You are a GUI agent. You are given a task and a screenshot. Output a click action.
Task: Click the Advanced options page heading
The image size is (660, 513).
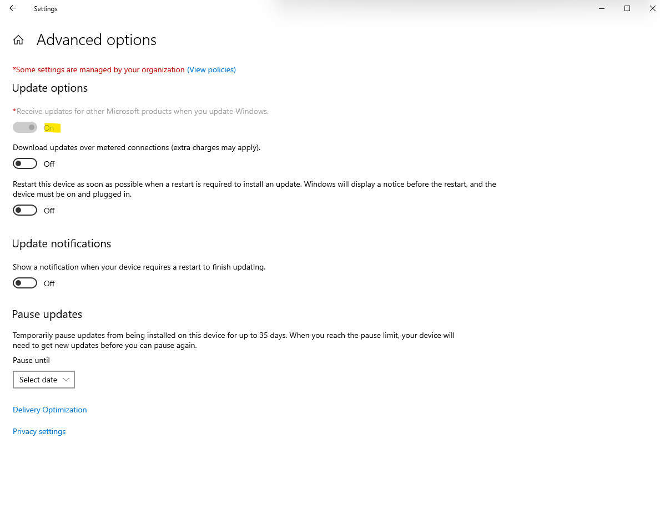click(x=97, y=40)
